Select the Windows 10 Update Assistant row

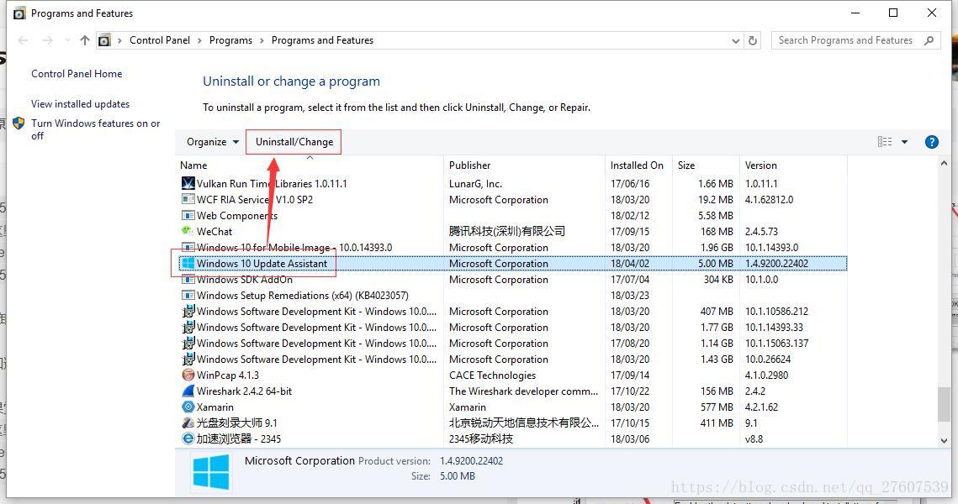click(x=512, y=264)
